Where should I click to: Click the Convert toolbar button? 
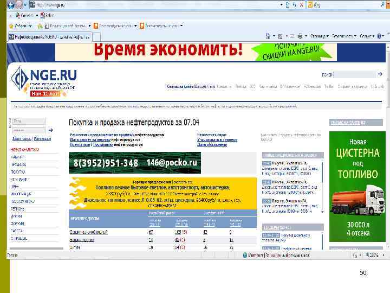[24, 15]
